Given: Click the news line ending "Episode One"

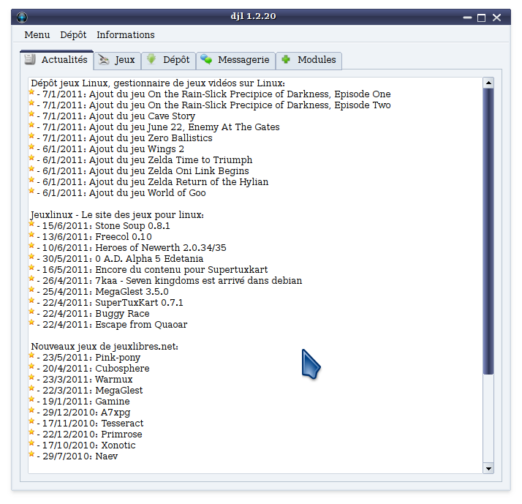Looking at the screenshot, I should click(213, 94).
